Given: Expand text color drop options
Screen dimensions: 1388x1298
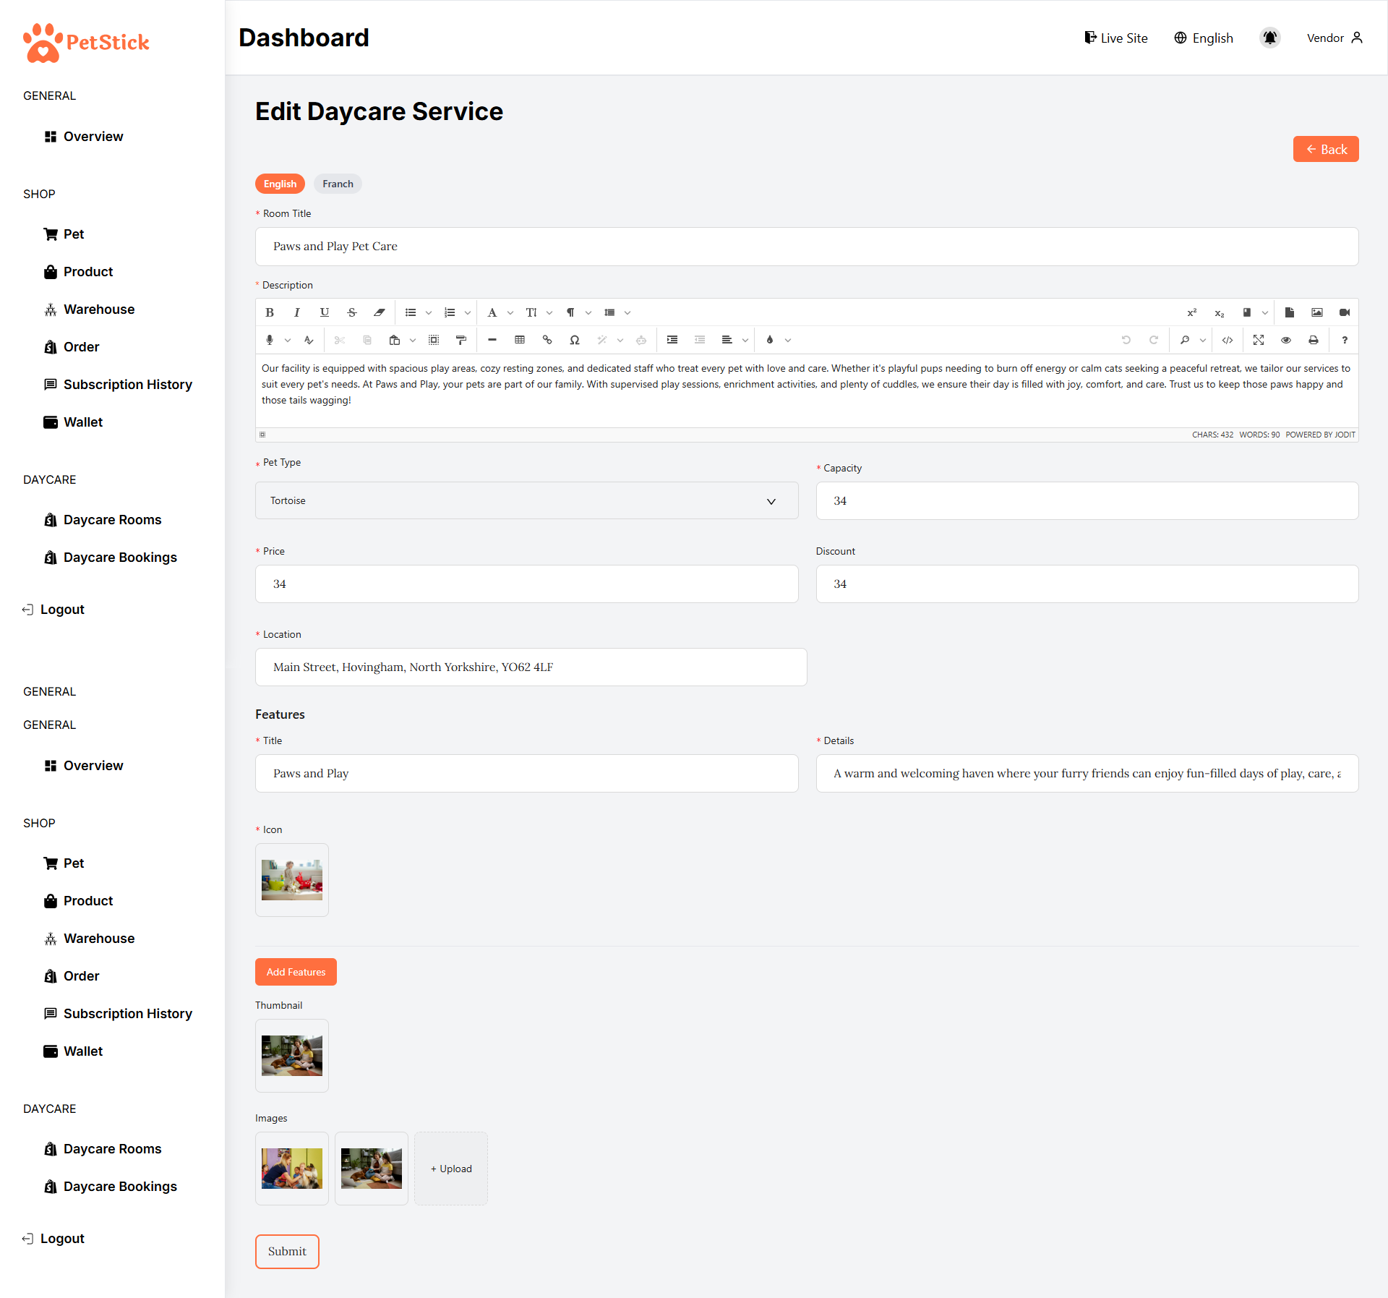Looking at the screenshot, I should point(788,340).
